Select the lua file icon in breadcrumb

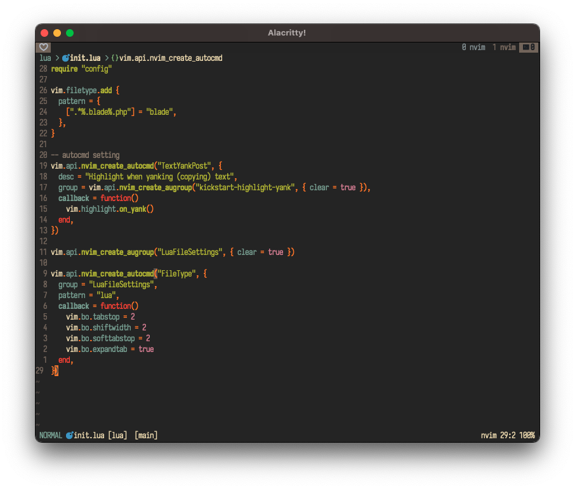[x=66, y=58]
